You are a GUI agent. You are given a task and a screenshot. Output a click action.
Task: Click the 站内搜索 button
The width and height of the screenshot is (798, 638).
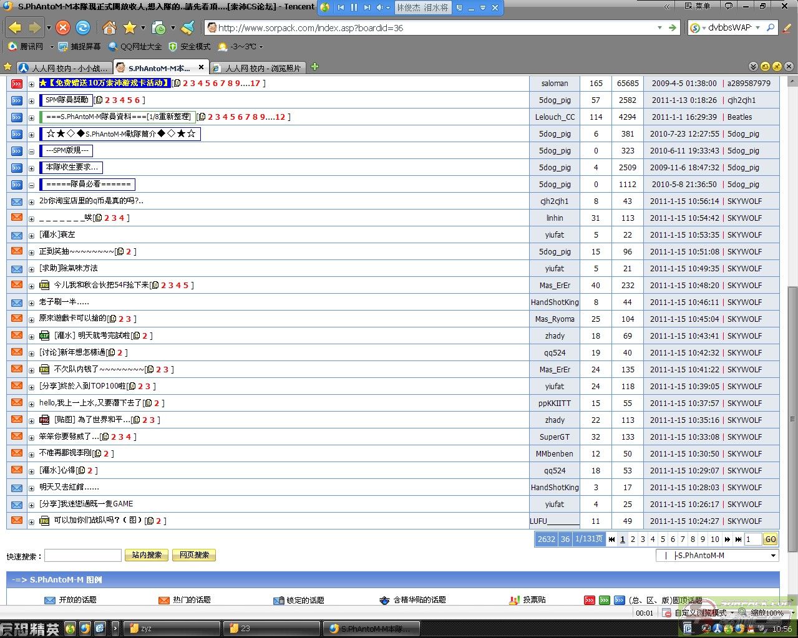click(x=147, y=555)
